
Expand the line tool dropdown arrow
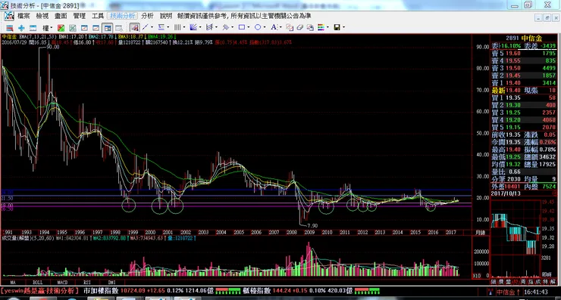pyautogui.click(x=152, y=27)
